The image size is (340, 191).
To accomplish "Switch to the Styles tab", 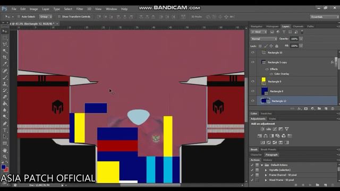I will click(273, 119).
